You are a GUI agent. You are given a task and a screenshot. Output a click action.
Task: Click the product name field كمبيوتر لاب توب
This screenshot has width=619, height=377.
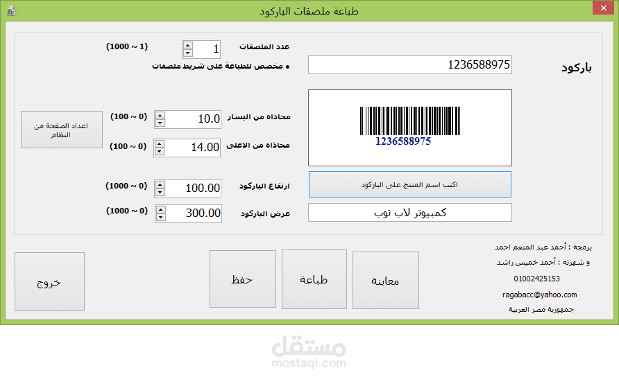click(409, 213)
